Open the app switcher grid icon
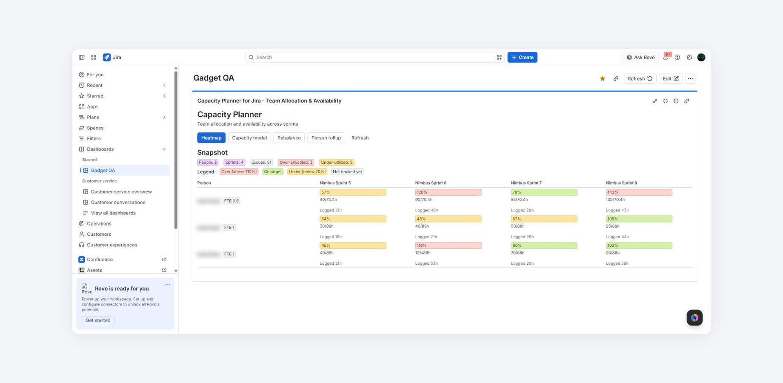This screenshot has height=383, width=783. click(x=94, y=57)
